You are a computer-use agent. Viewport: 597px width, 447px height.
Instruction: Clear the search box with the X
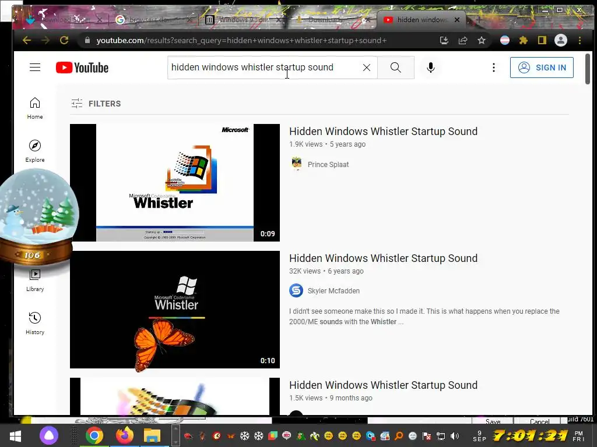[367, 68]
